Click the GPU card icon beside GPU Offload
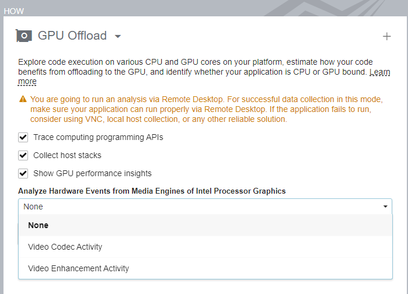 coord(25,36)
